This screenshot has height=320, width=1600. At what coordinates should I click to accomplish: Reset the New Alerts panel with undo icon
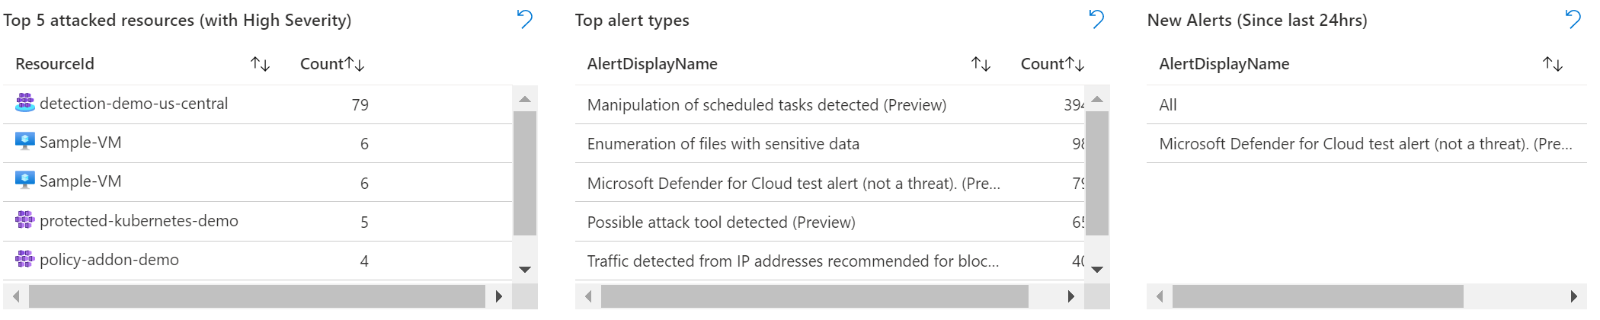coord(1573,19)
